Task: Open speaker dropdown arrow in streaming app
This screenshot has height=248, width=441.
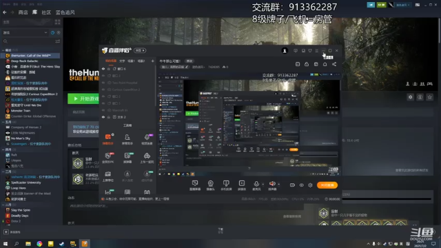Action: coord(278,185)
